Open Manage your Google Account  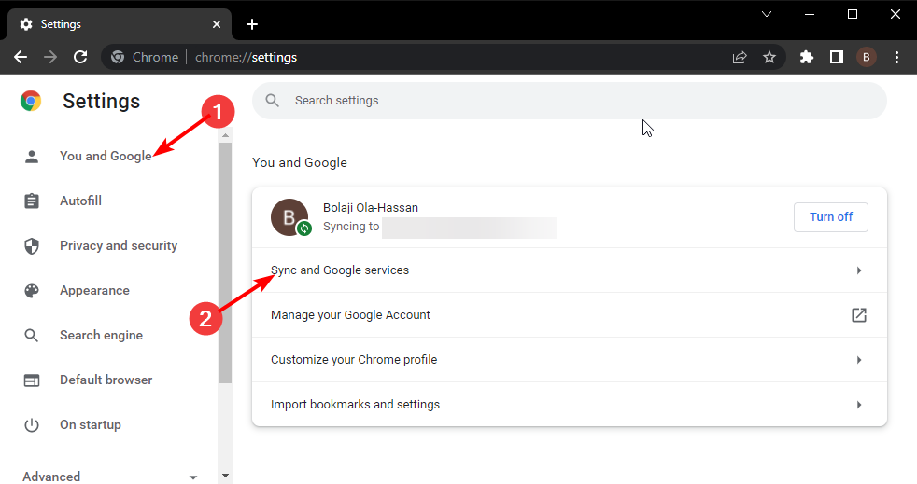(x=569, y=315)
